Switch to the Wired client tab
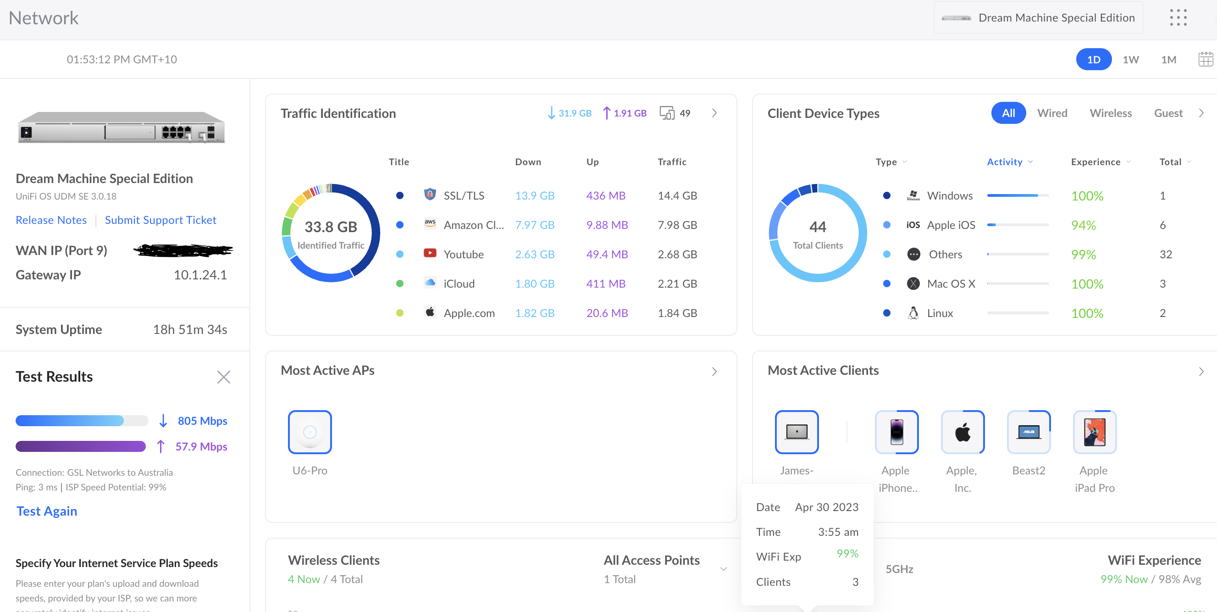Image resolution: width=1217 pixels, height=612 pixels. pos(1051,113)
